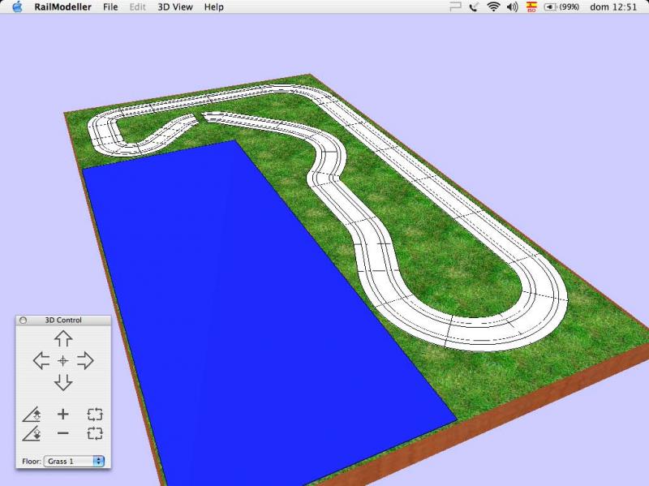Open the Spanish flag input menu
The image size is (649, 486).
click(x=531, y=6)
